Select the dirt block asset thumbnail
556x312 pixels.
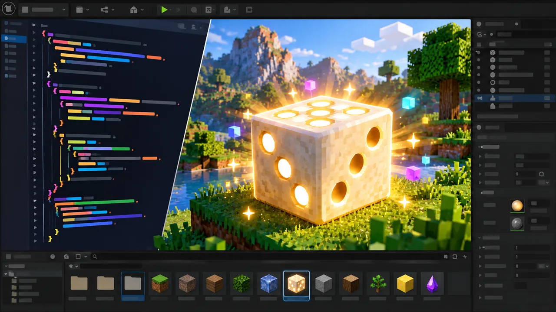point(187,284)
